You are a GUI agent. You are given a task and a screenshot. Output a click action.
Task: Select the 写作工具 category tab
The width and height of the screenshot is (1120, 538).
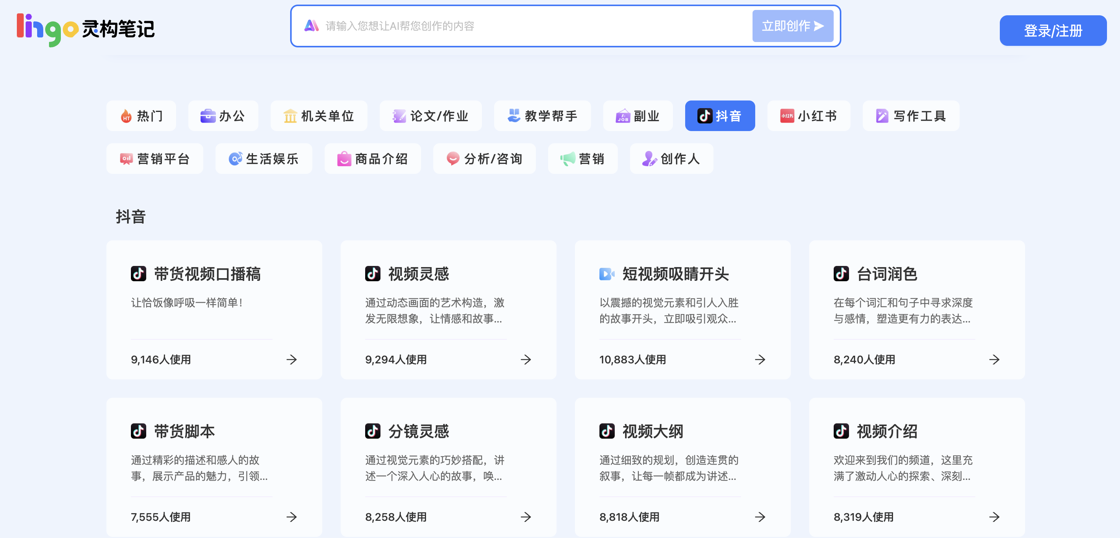(911, 116)
